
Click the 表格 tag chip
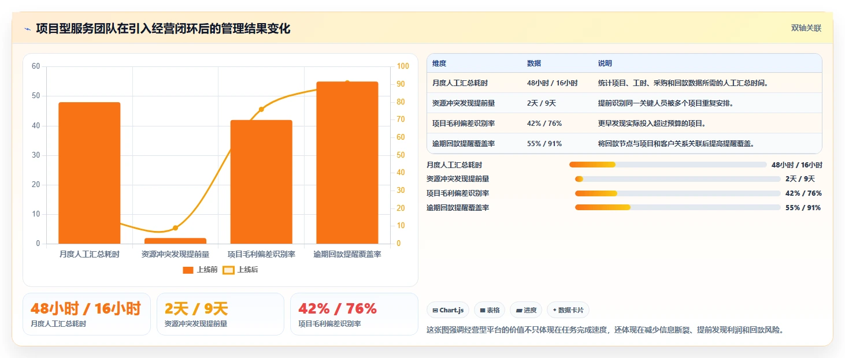(490, 310)
